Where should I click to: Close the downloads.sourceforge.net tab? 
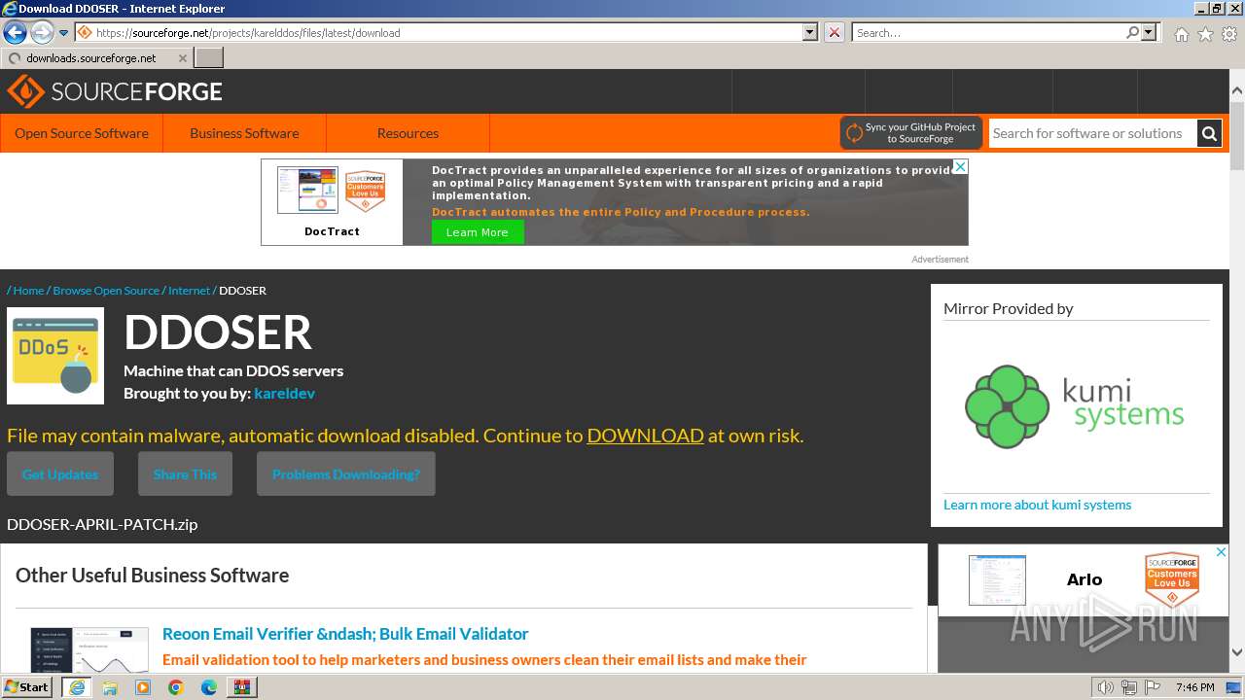183,58
